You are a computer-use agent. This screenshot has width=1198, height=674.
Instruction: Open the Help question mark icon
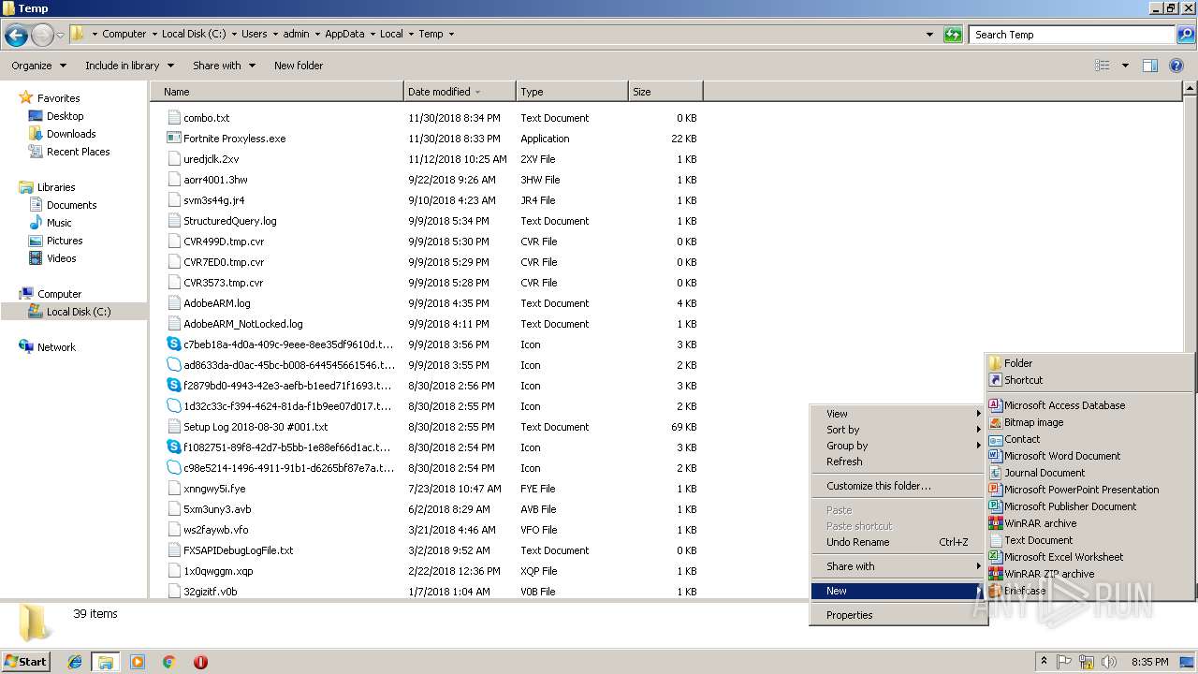1177,66
